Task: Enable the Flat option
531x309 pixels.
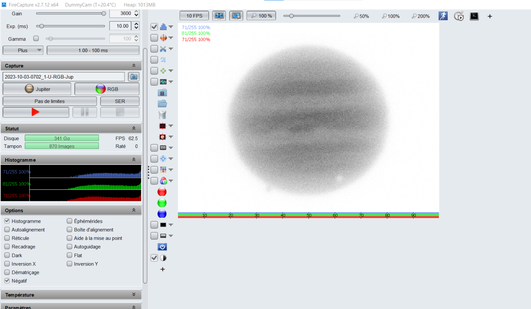Action: [69, 255]
